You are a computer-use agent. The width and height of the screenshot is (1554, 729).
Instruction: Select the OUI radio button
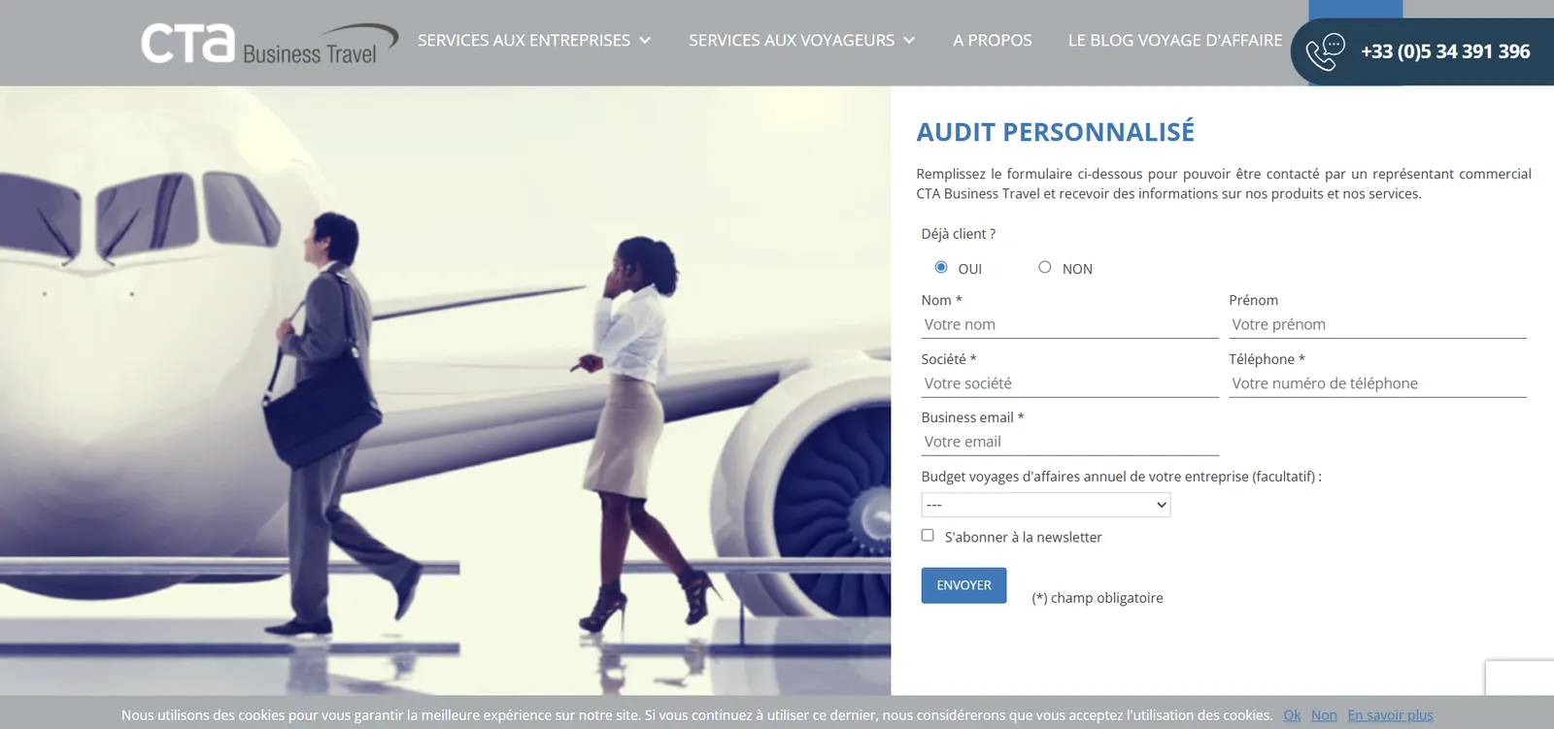[940, 267]
